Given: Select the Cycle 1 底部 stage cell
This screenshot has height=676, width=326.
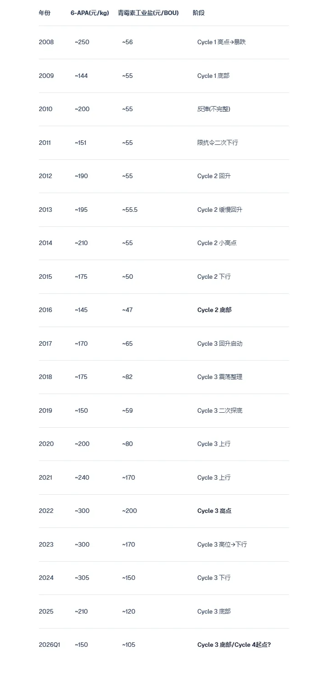Looking at the screenshot, I should point(213,76).
